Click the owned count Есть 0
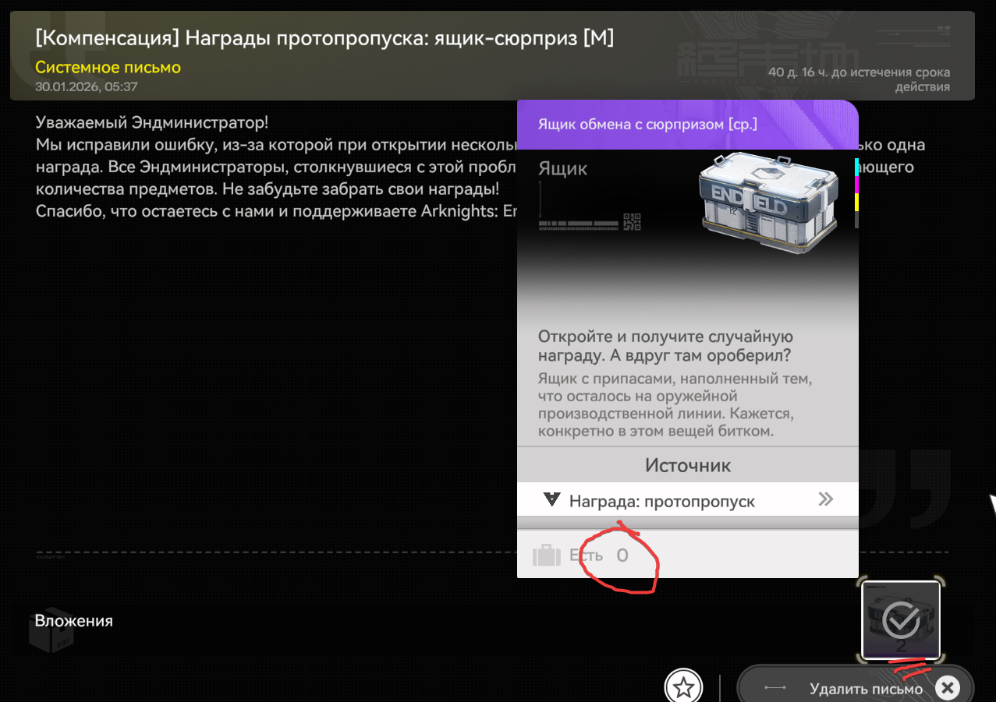 tap(598, 556)
